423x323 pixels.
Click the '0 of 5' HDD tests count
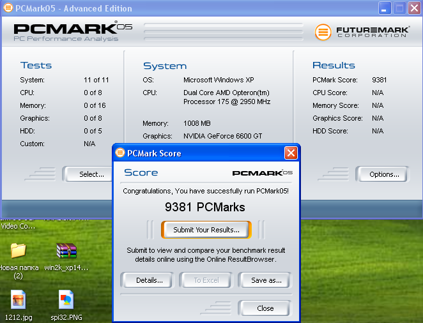[x=93, y=131]
